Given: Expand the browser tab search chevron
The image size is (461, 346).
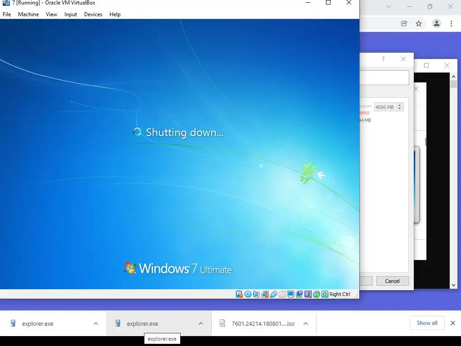Looking at the screenshot, I should 389,6.
